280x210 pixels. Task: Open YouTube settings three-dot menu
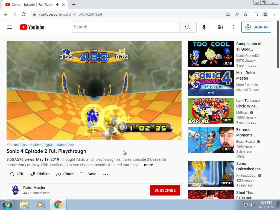234,27
